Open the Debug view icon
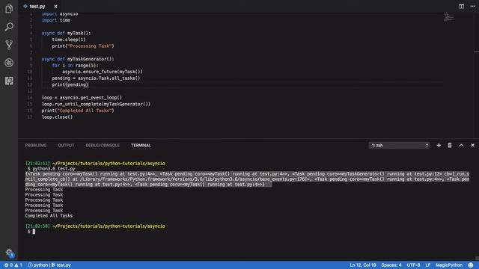Viewport: 479px width, 269px height. (9, 63)
